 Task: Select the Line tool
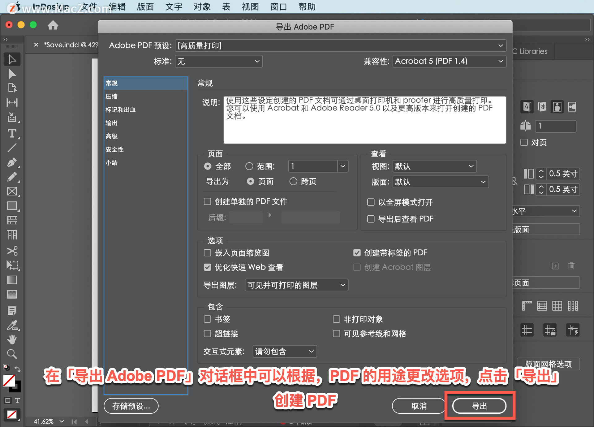(x=12, y=148)
